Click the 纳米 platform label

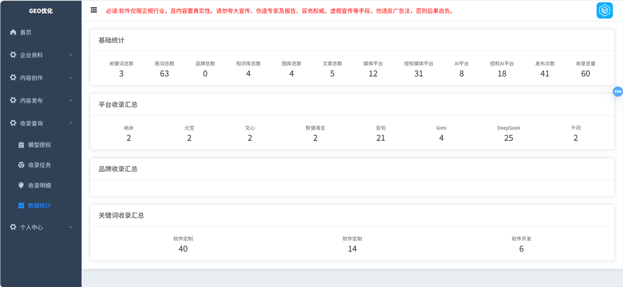pos(129,128)
